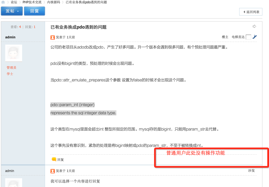Navigate to PHP技术交流 breadcrumb

click(32, 2)
